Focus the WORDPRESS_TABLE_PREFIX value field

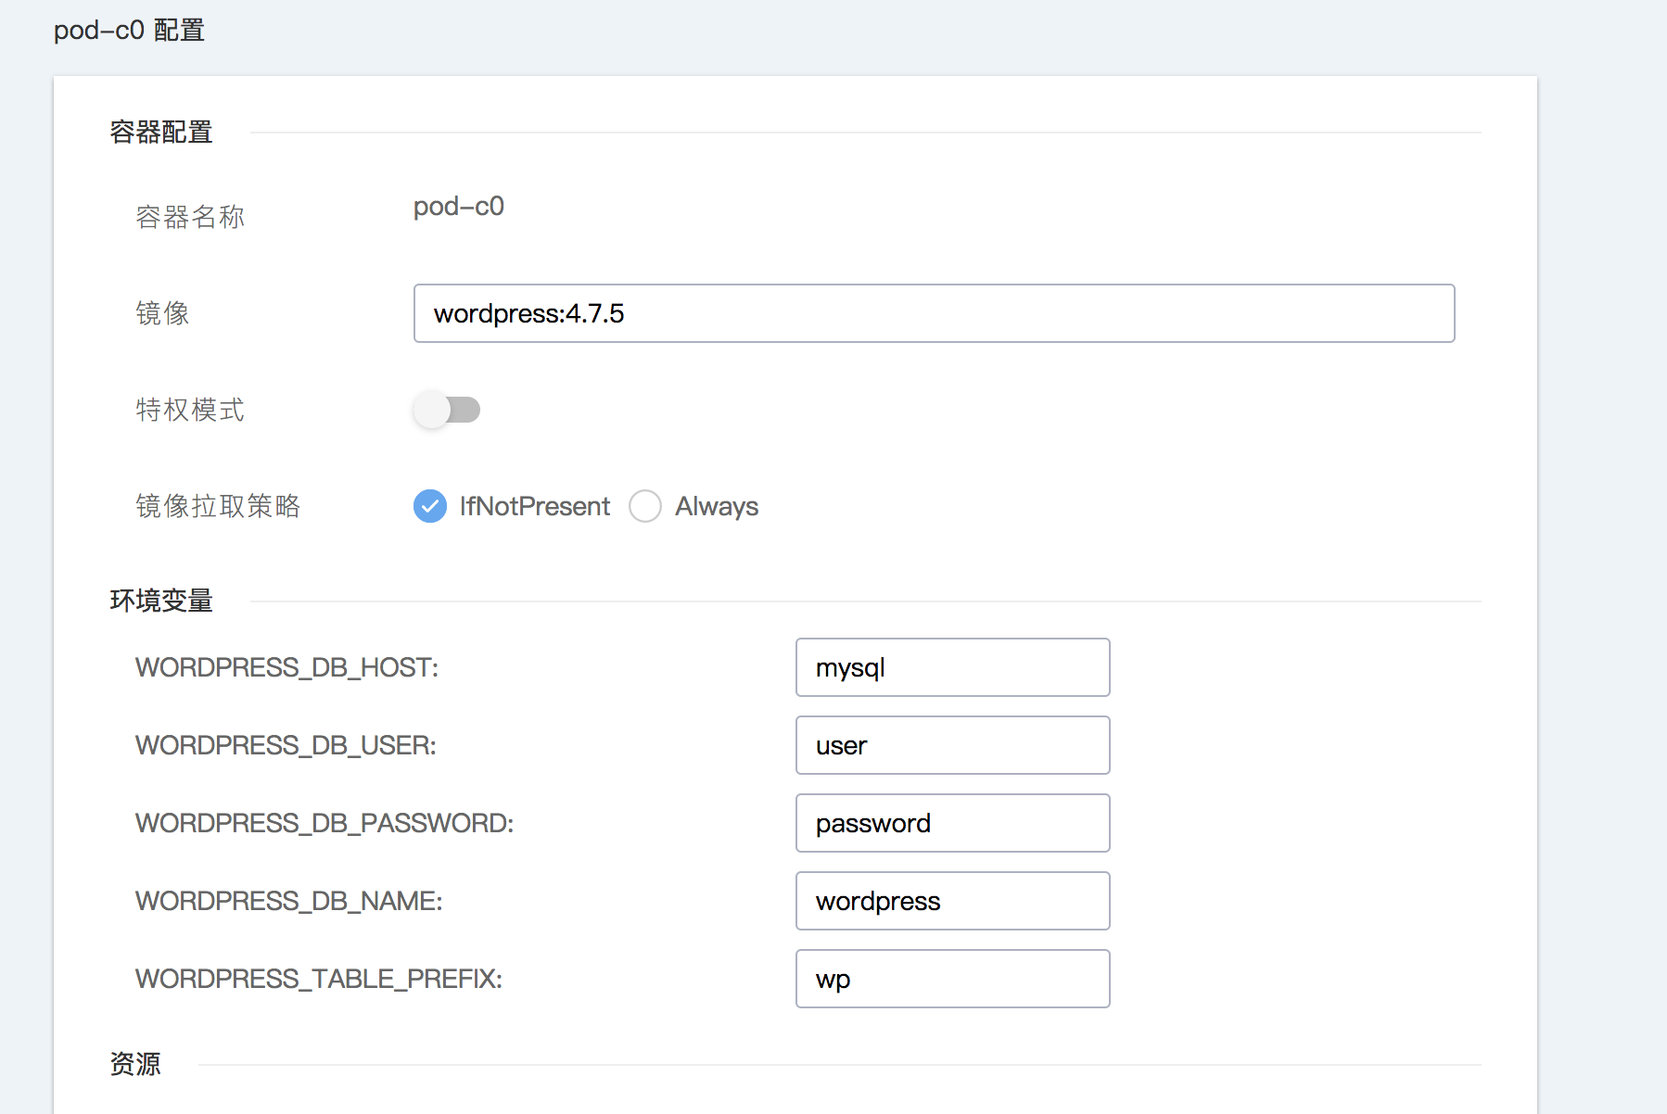tap(952, 979)
